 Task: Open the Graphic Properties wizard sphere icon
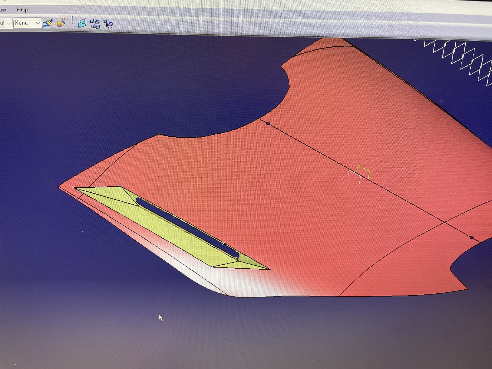tap(61, 23)
